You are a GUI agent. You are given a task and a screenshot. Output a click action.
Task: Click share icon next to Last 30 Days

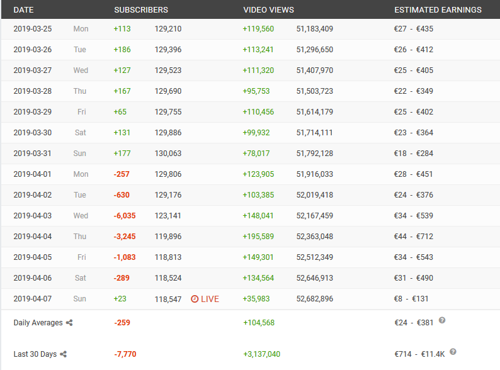tap(63, 354)
